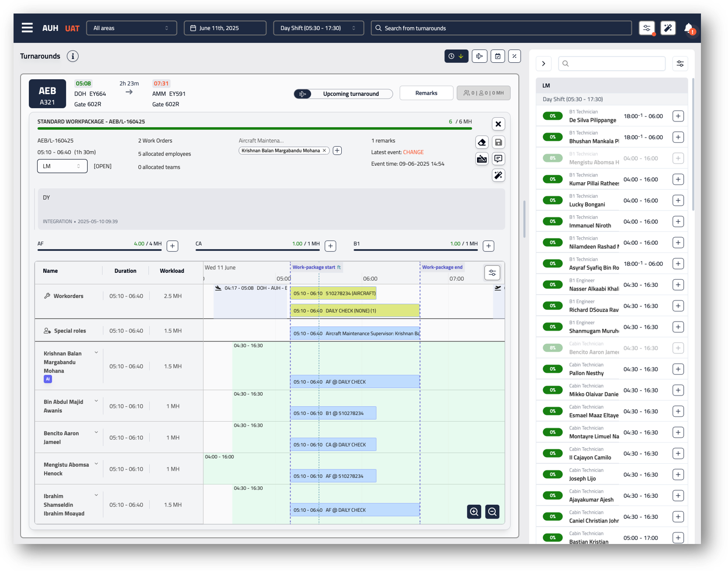Click the Remarks button

pos(426,93)
